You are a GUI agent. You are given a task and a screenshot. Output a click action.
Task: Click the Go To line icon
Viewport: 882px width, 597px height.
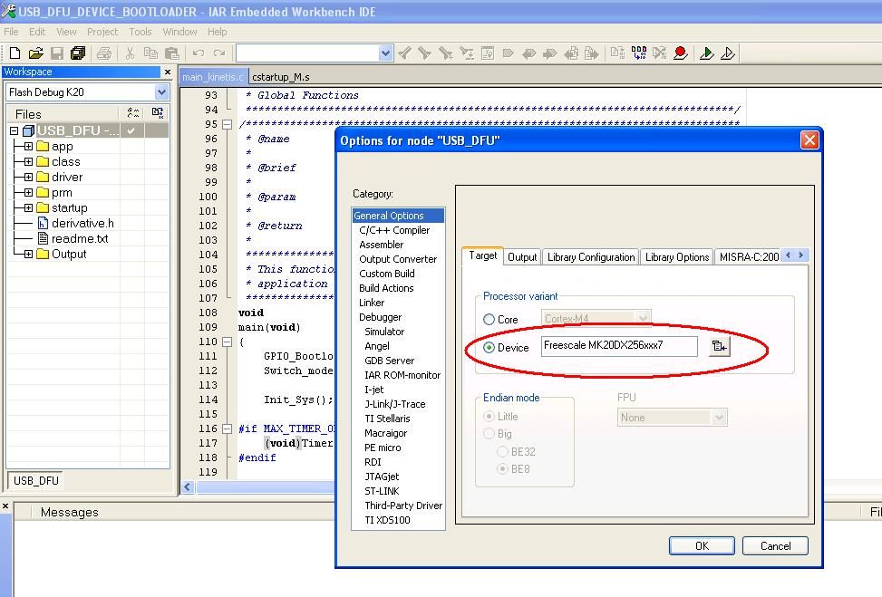point(488,53)
